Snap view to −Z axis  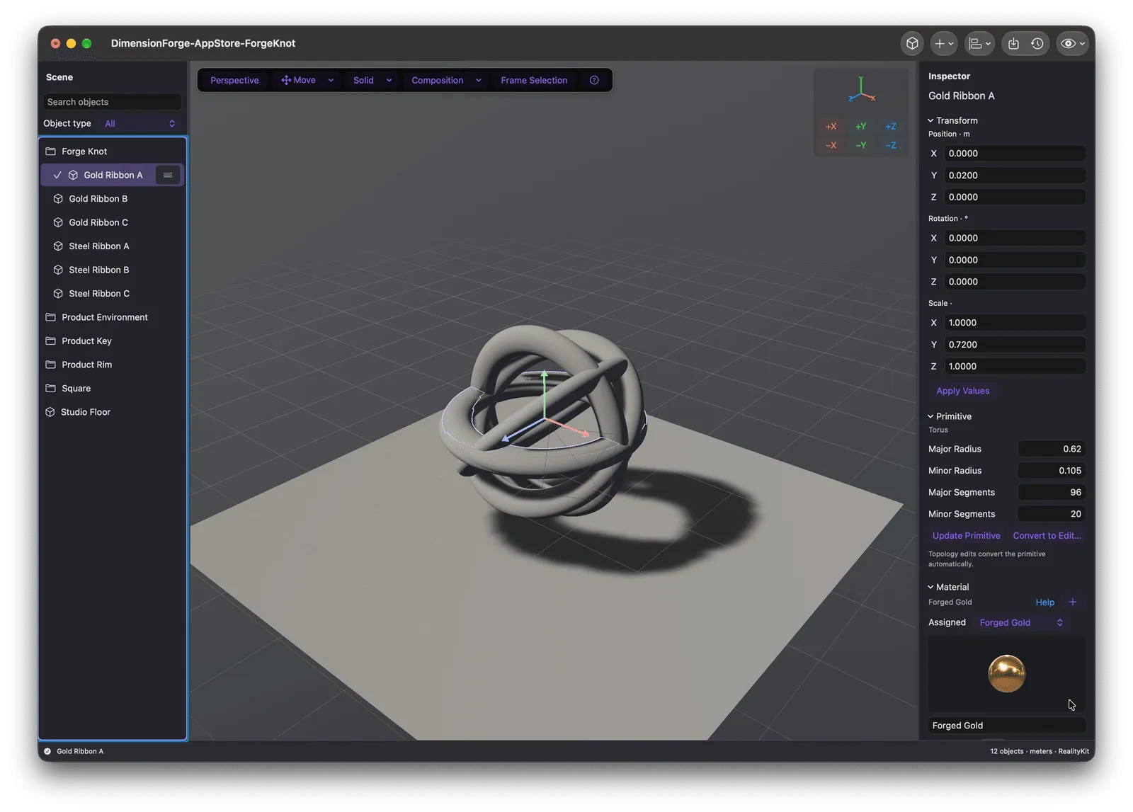click(891, 145)
